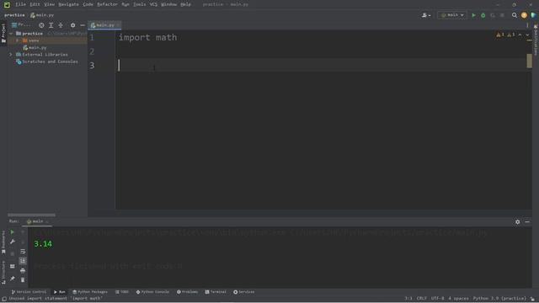Restore layout icon in Run panel sidebar
539x303 pixels.
pyautogui.click(x=13, y=266)
